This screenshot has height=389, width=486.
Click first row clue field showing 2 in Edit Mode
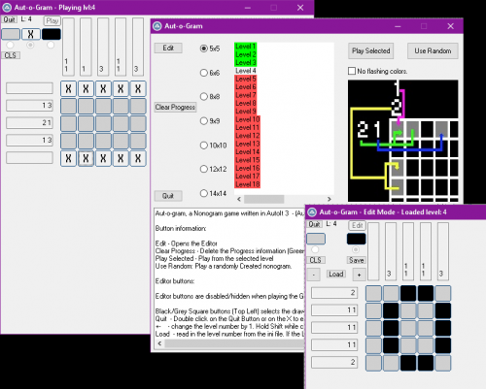click(x=334, y=292)
